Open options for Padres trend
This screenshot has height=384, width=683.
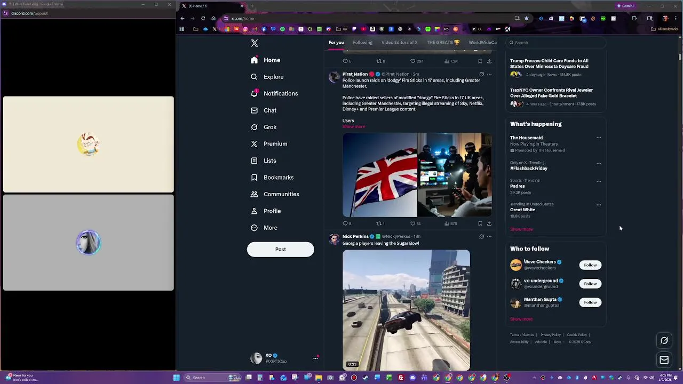coord(599,181)
